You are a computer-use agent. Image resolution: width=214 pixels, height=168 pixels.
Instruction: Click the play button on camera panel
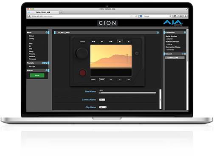(102, 42)
